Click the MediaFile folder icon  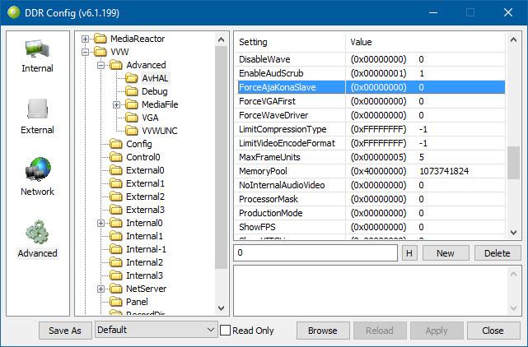[x=132, y=104]
